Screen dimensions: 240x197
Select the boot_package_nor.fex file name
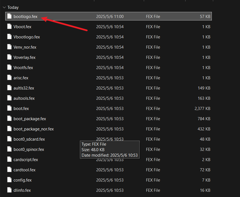(x=33, y=129)
